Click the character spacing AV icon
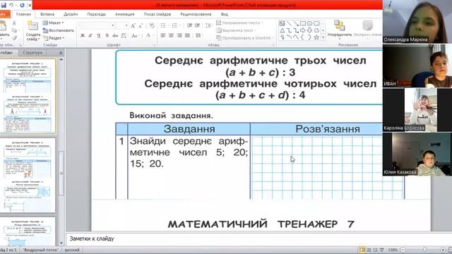Screen dimensions: 452x254 (124, 35)
